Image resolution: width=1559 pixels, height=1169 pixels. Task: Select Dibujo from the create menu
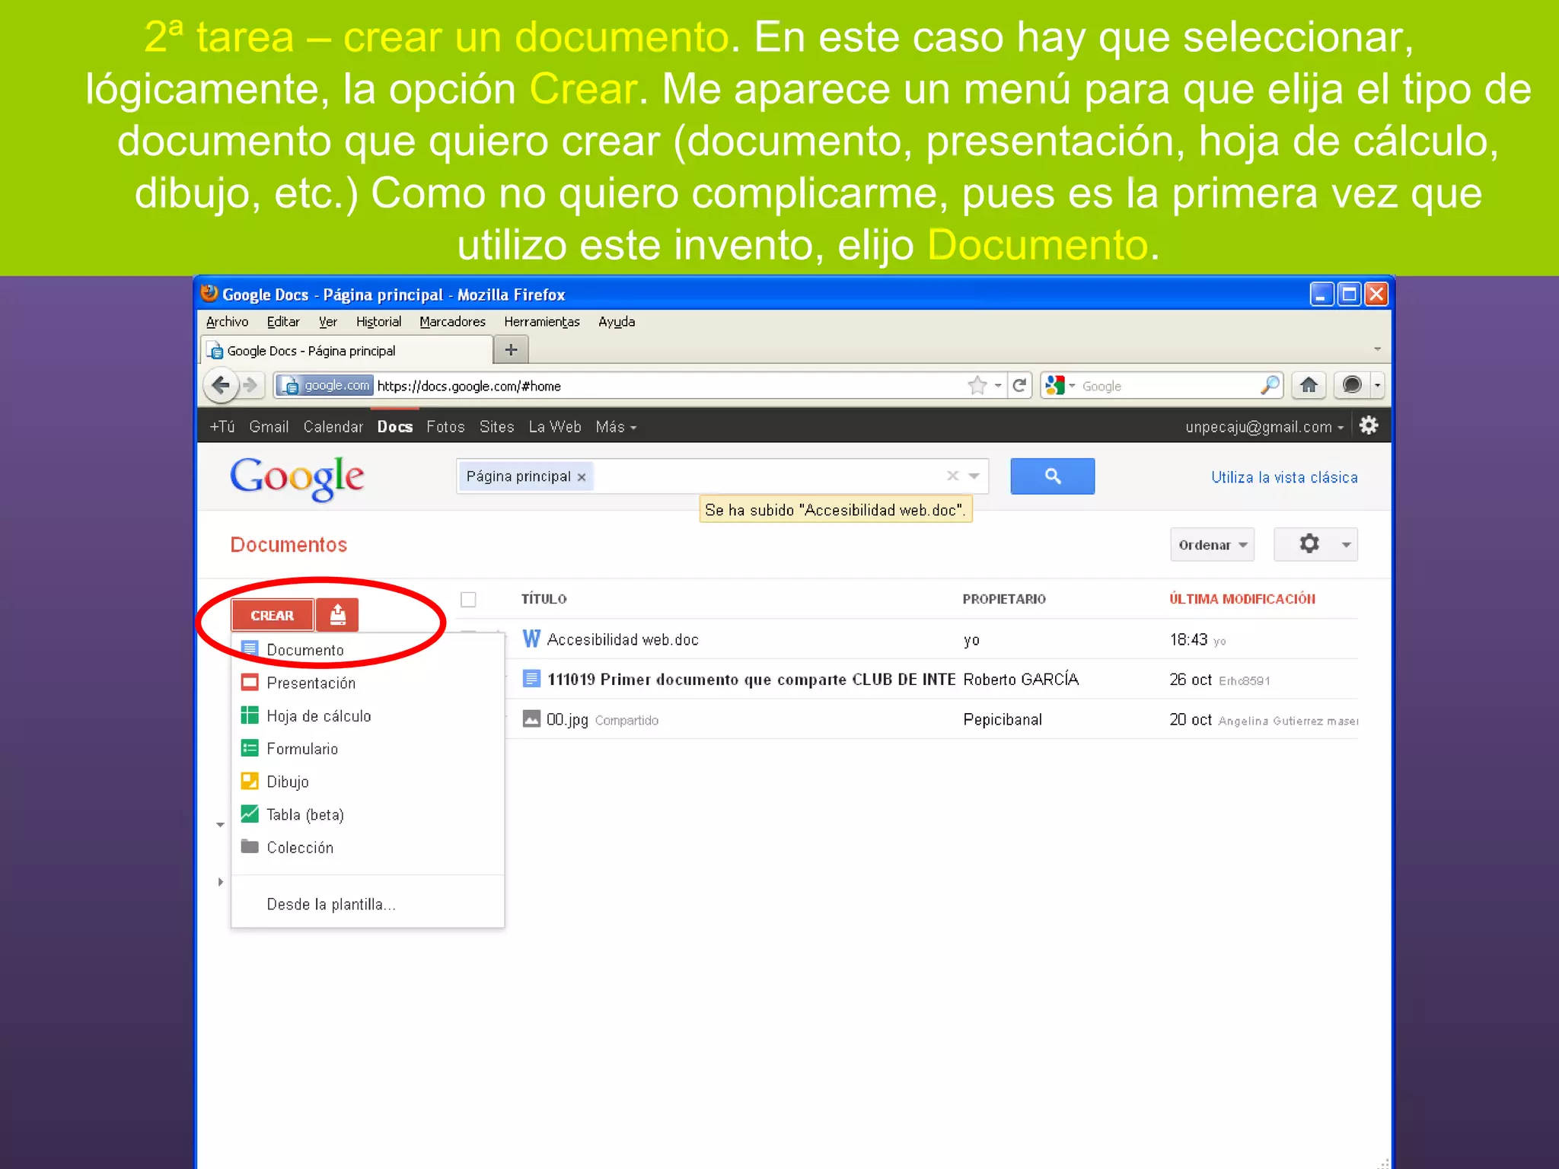coord(368,781)
